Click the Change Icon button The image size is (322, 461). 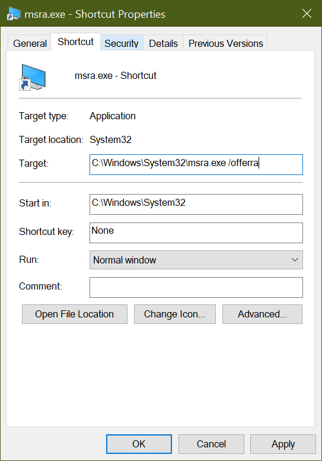click(x=175, y=314)
